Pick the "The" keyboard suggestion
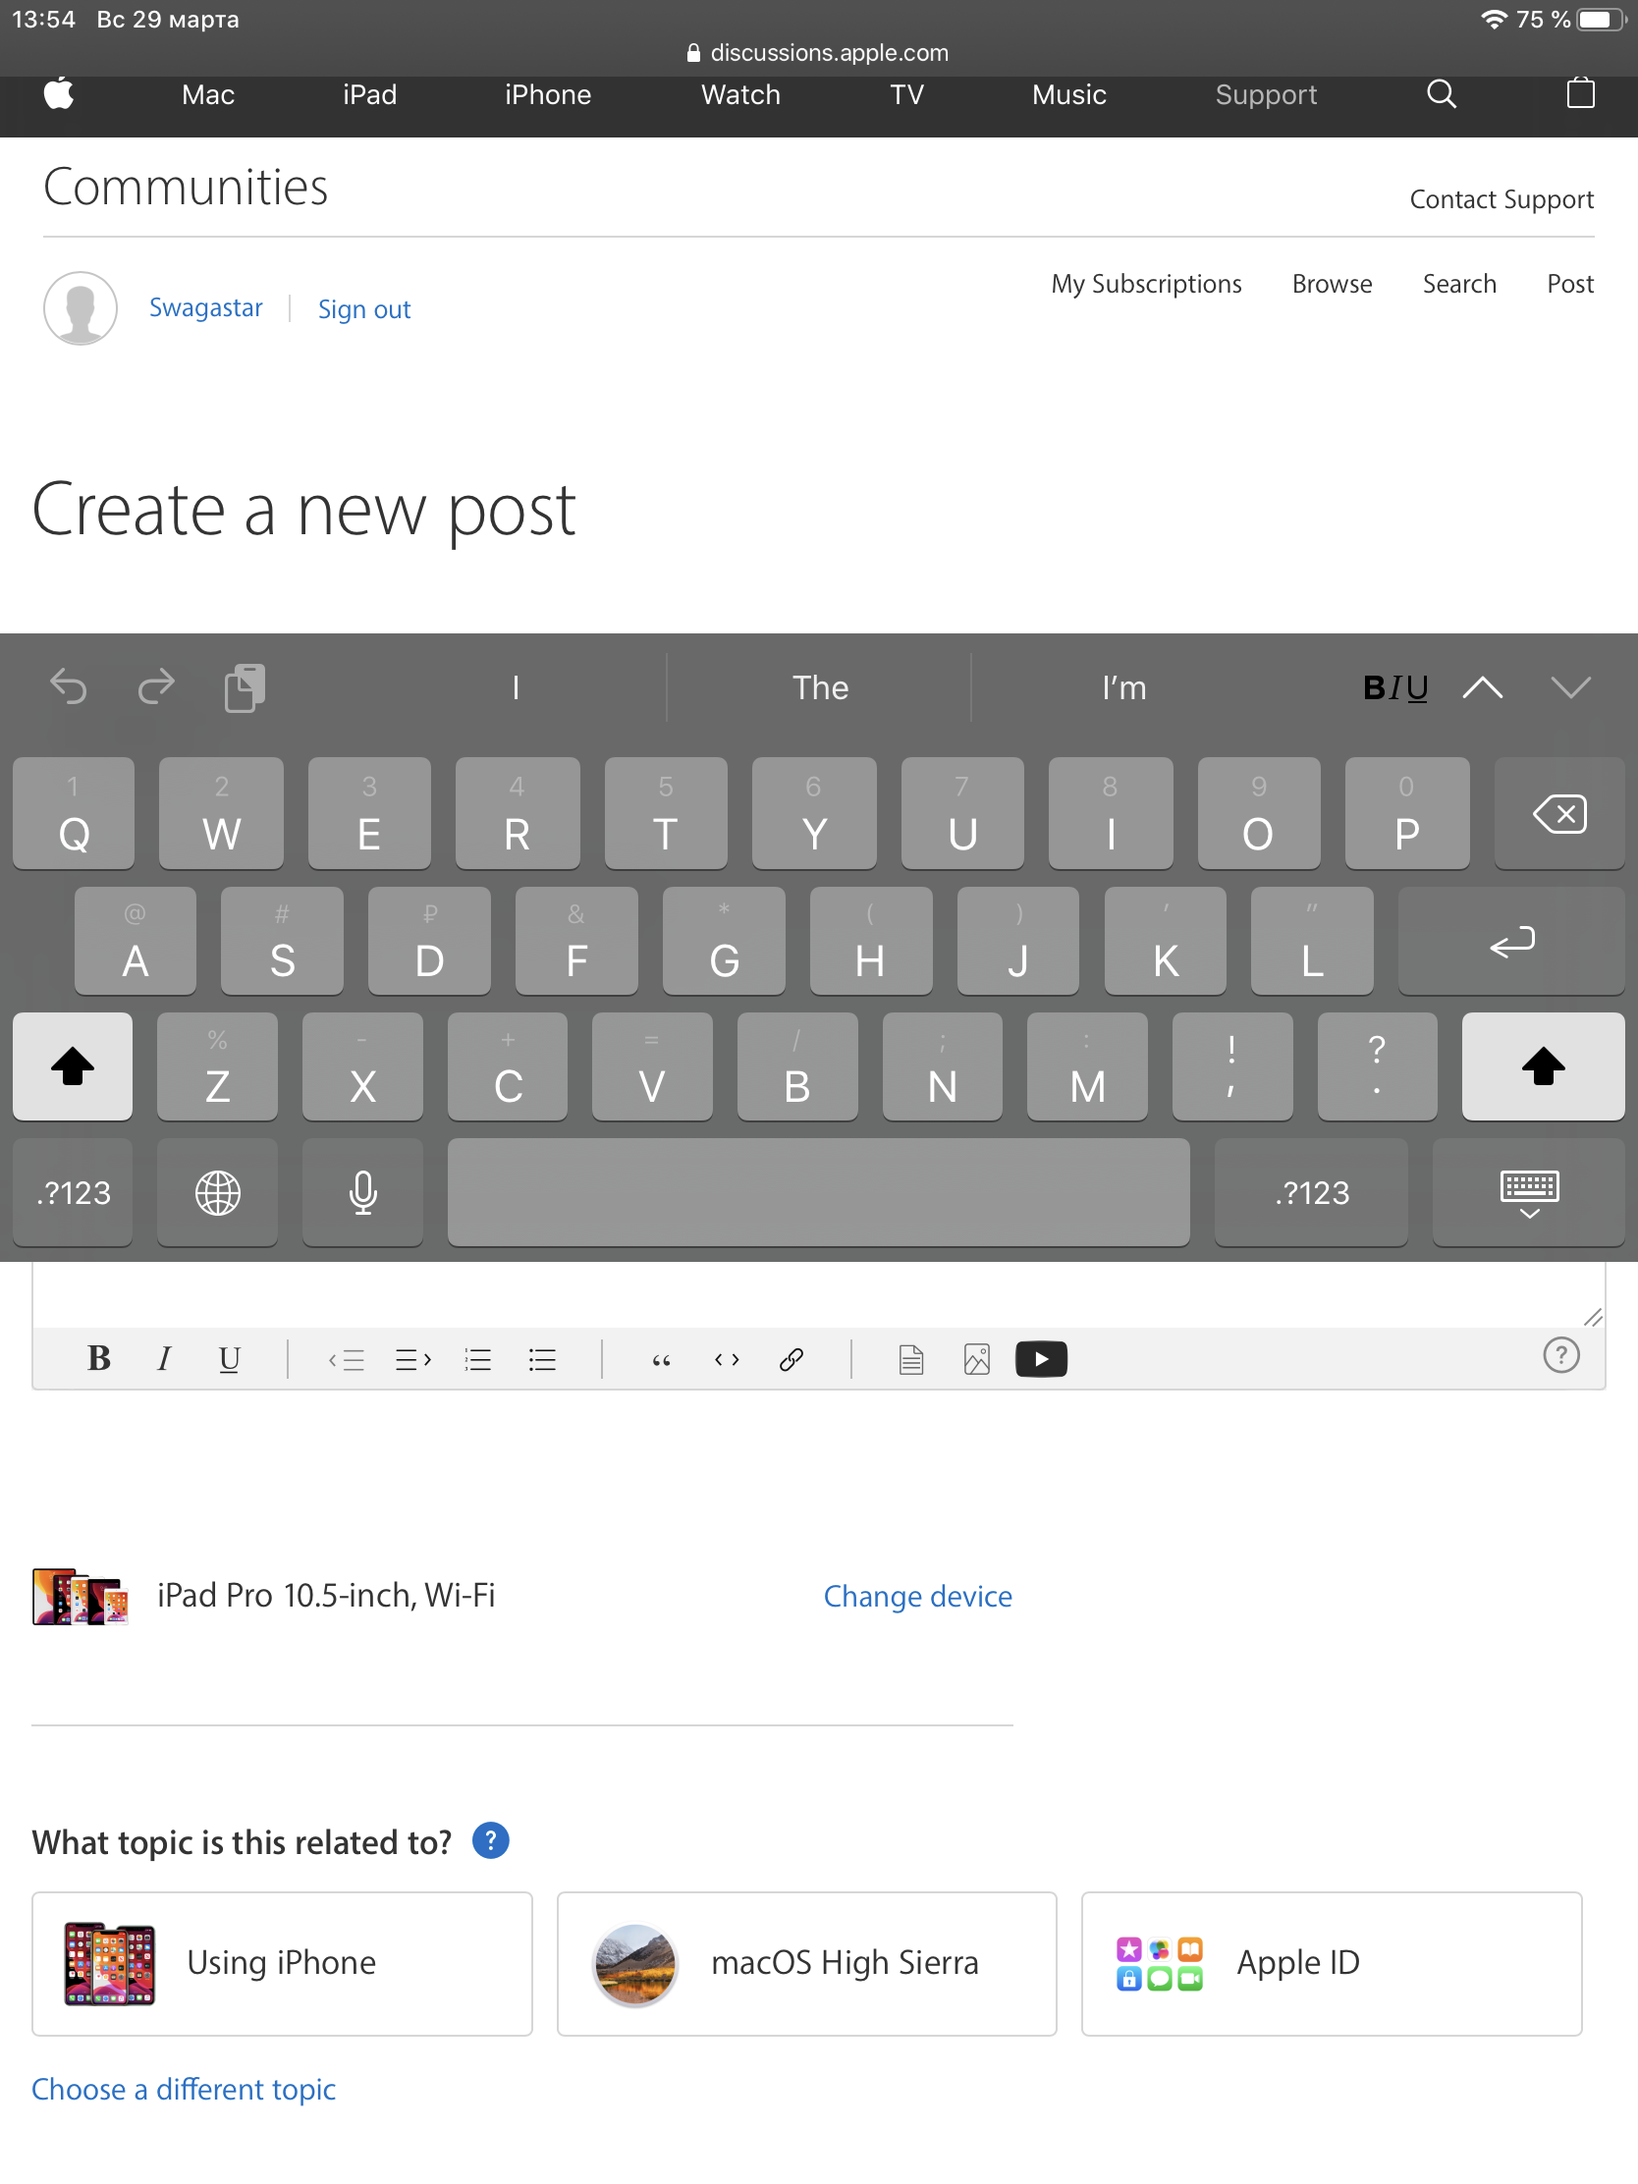 [x=820, y=687]
